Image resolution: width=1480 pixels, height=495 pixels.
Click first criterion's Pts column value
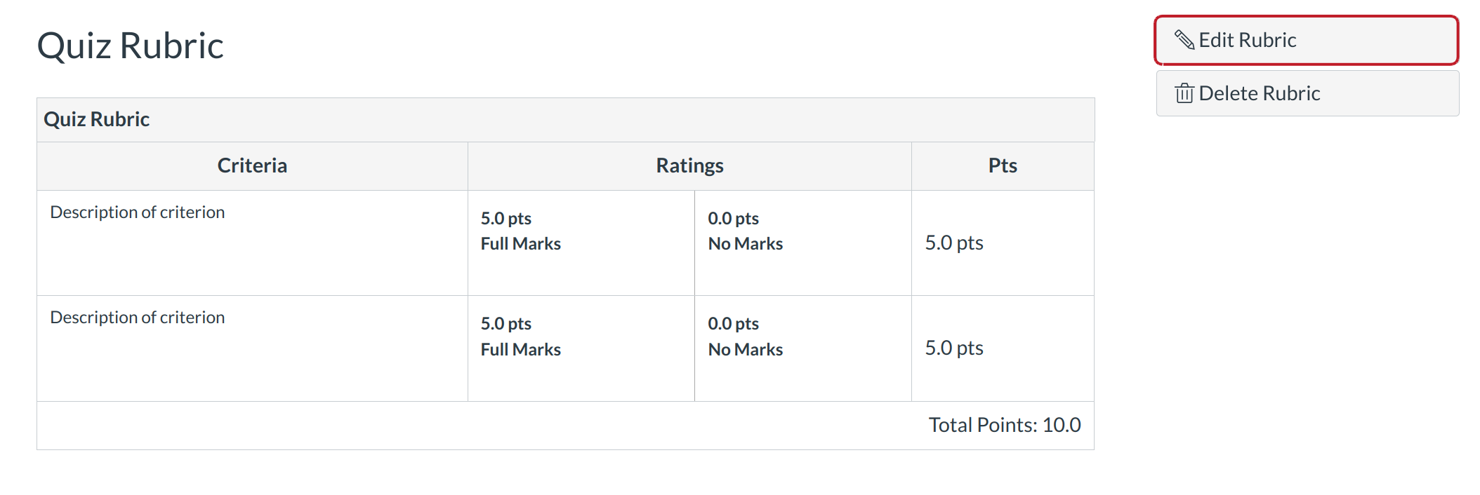tap(953, 243)
